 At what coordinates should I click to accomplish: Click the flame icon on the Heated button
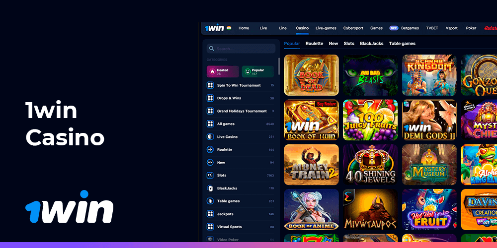(x=212, y=71)
